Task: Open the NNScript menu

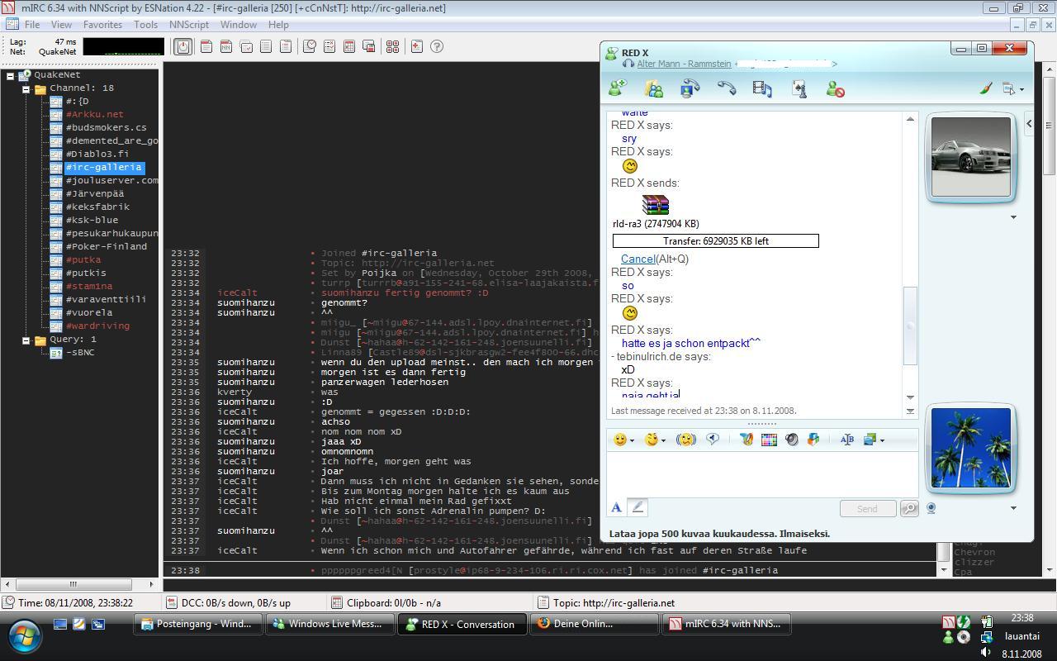Action: click(188, 25)
